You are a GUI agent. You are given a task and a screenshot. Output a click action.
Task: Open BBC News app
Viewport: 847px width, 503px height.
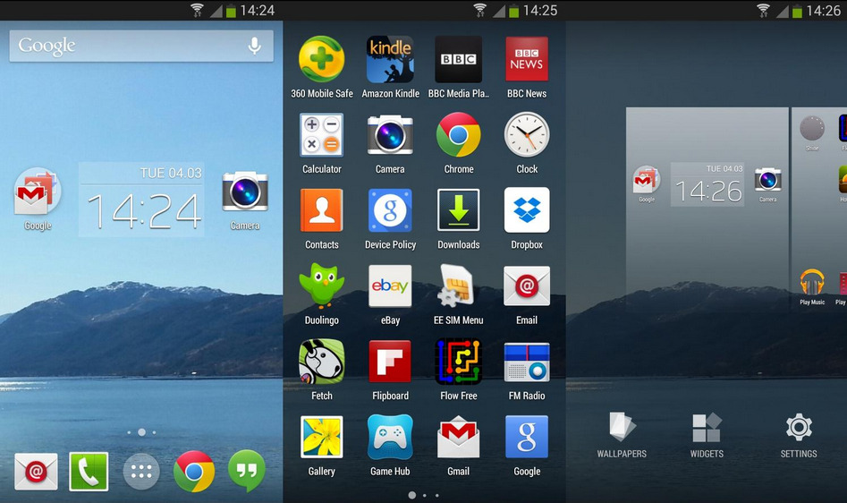(x=527, y=59)
